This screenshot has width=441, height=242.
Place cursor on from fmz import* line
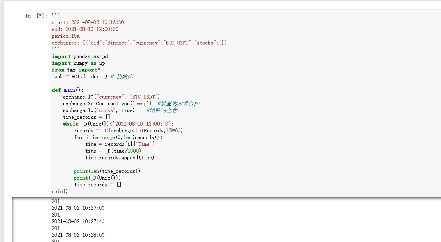pyautogui.click(x=76, y=70)
